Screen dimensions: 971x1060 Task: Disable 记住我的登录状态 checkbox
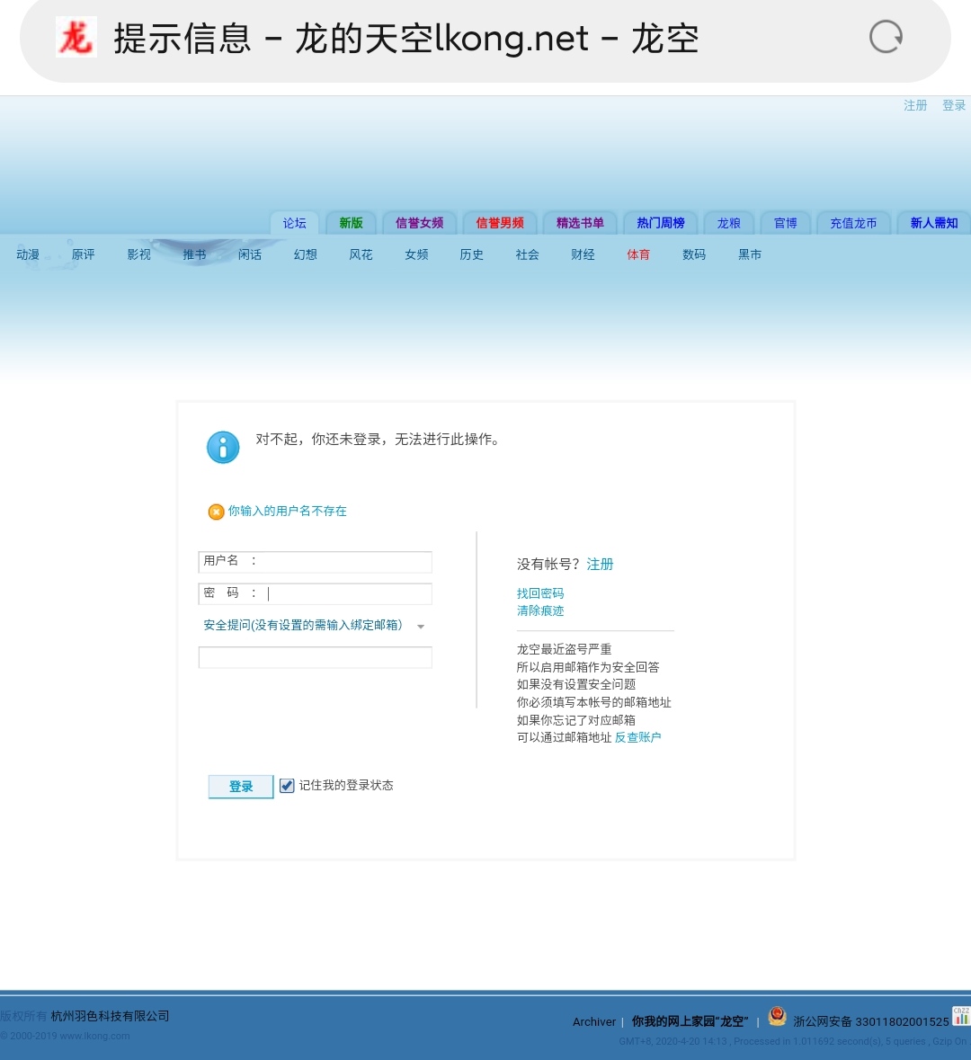click(287, 785)
